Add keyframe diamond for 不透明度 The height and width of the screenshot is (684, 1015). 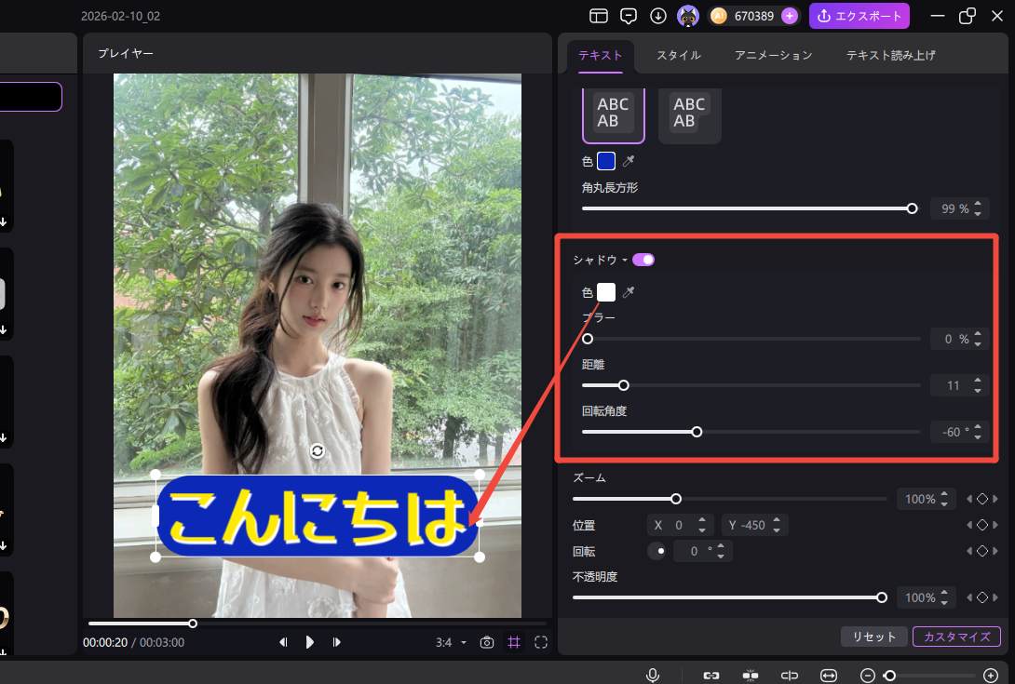click(981, 597)
